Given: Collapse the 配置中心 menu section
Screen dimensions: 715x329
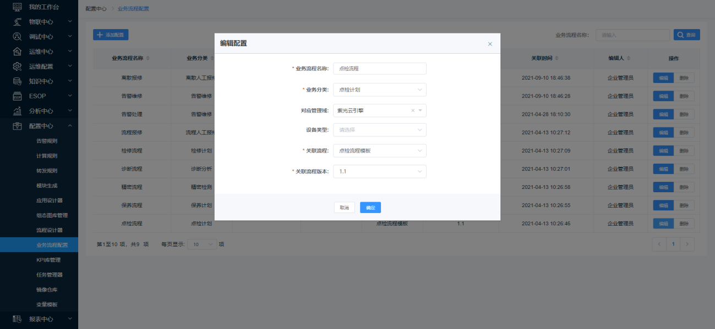Looking at the screenshot, I should 70,126.
